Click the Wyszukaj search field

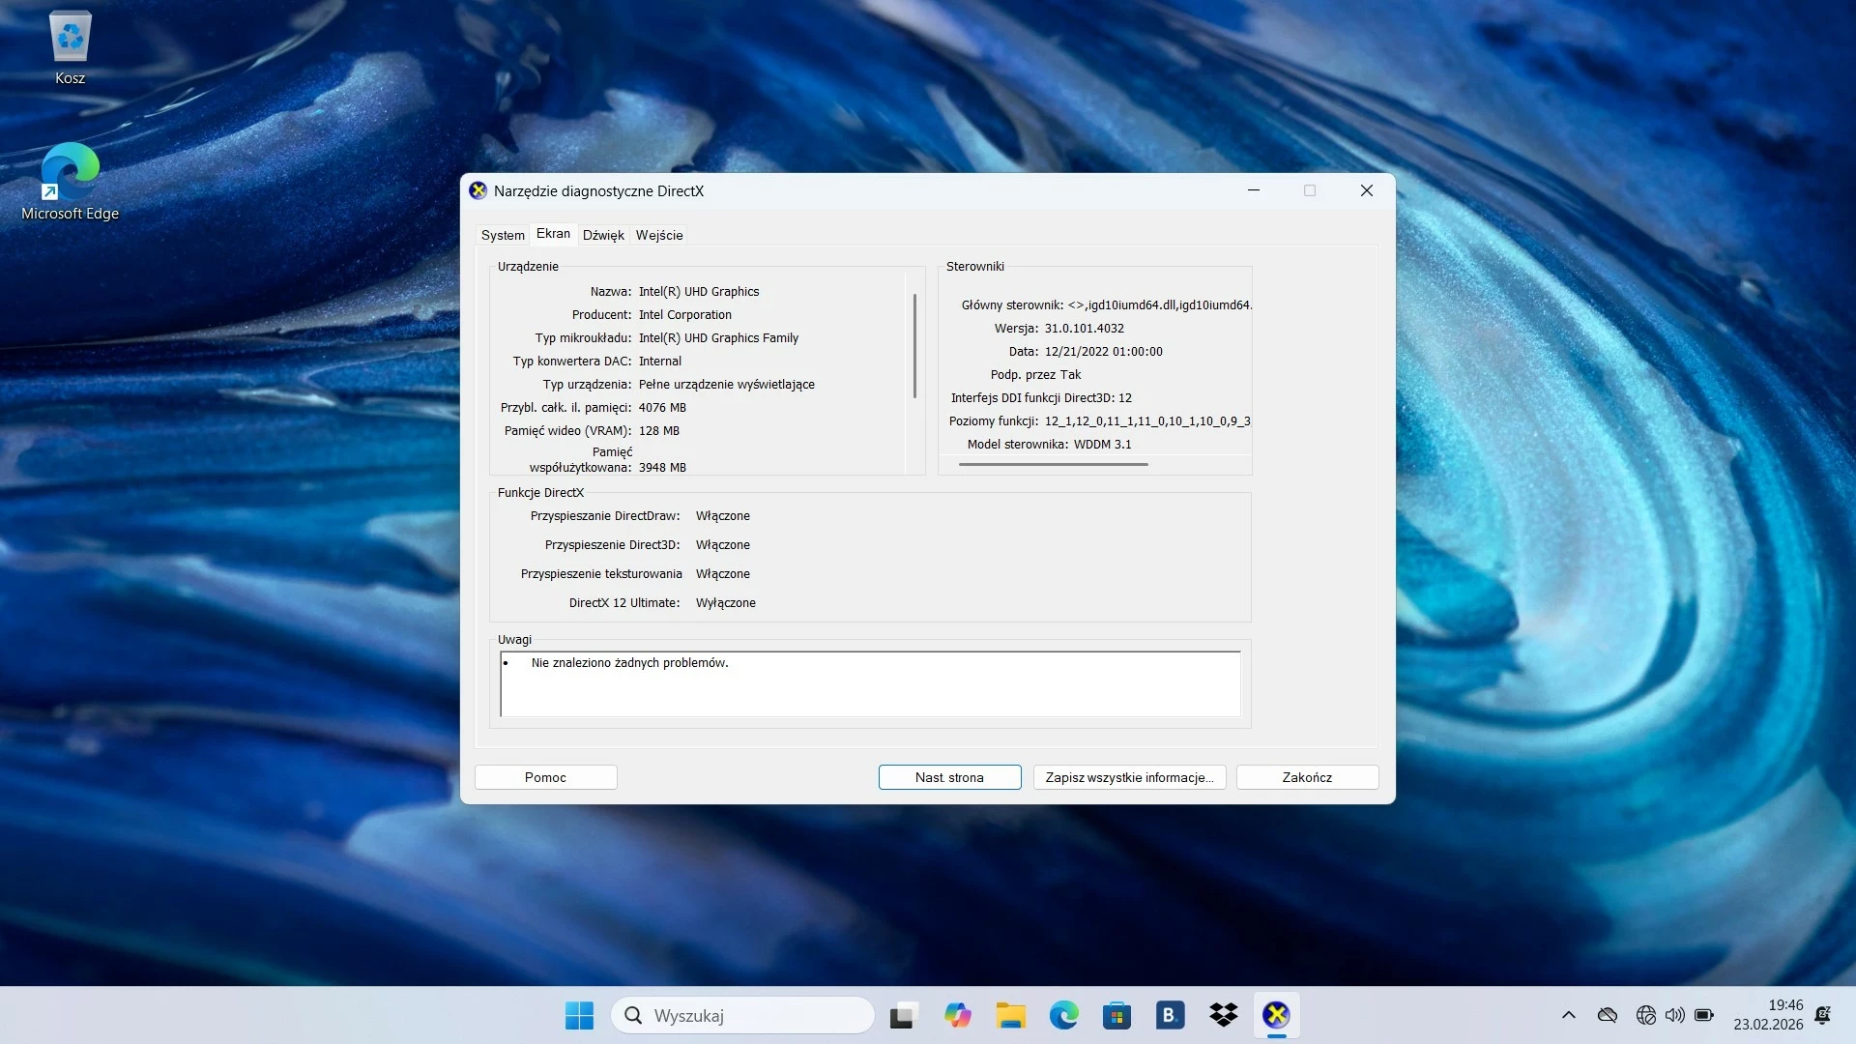[x=742, y=1015]
